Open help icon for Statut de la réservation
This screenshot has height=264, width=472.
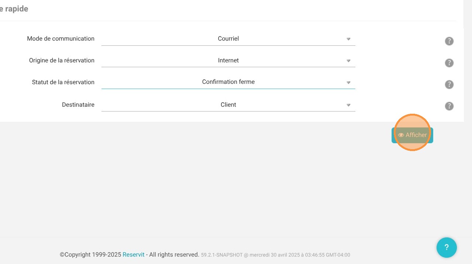[x=449, y=85]
